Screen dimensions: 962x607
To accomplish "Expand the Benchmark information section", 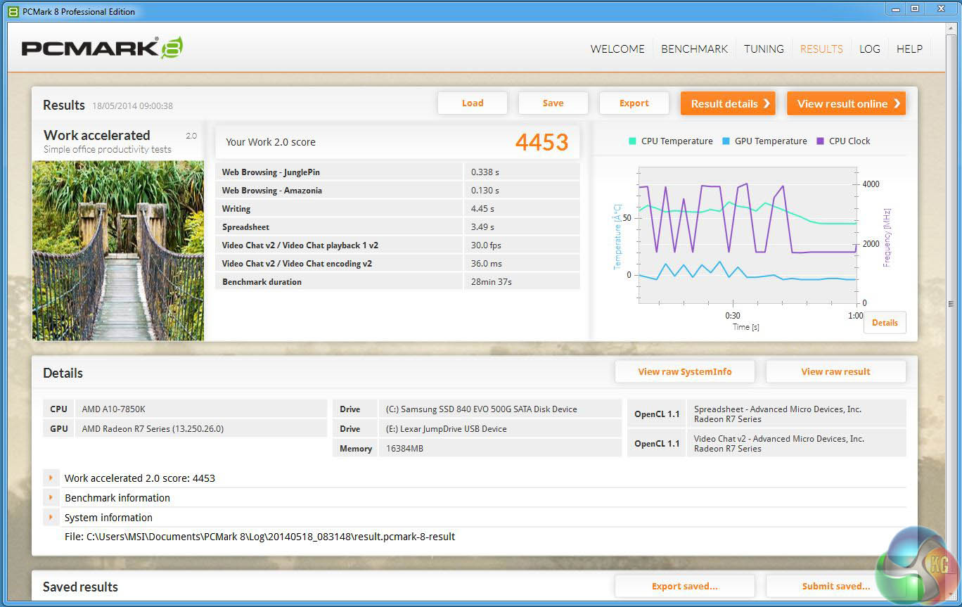I will tap(51, 498).
